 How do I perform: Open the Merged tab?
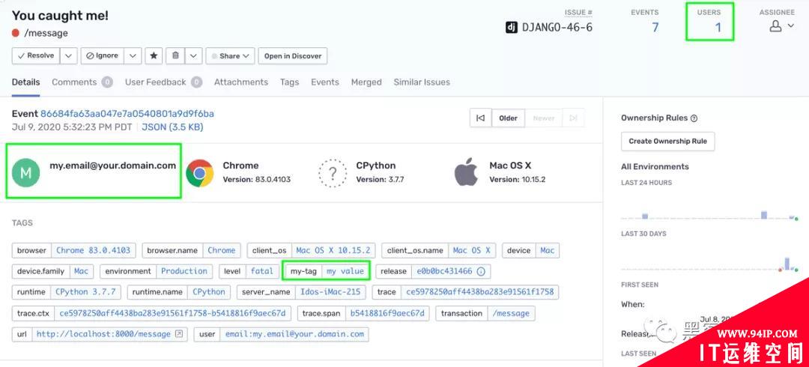pyautogui.click(x=366, y=82)
